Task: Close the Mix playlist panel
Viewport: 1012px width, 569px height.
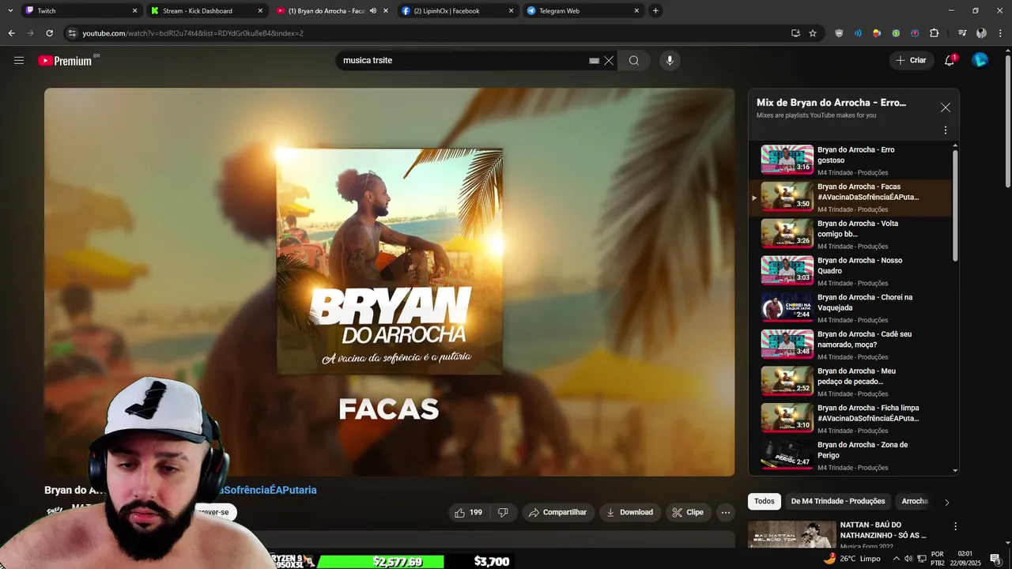Action: pos(946,107)
